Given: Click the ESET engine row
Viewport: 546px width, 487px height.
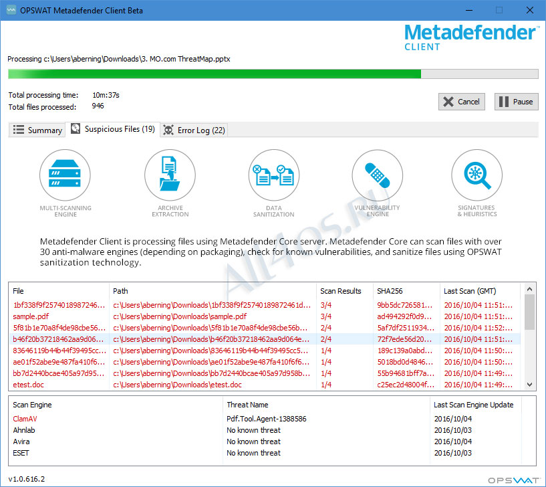Looking at the screenshot, I should [265, 453].
